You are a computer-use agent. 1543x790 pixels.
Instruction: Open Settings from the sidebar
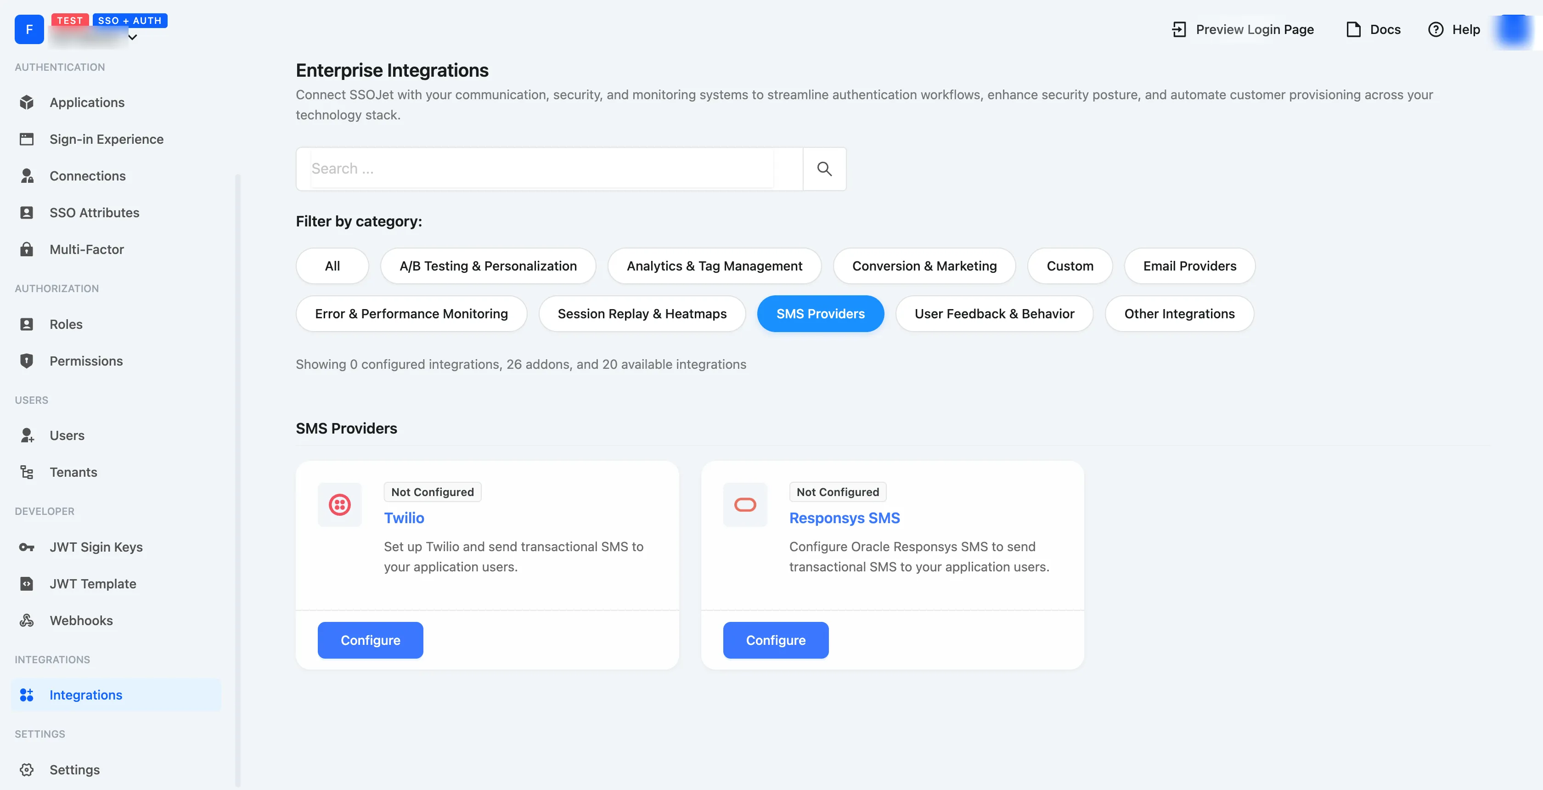coord(75,769)
